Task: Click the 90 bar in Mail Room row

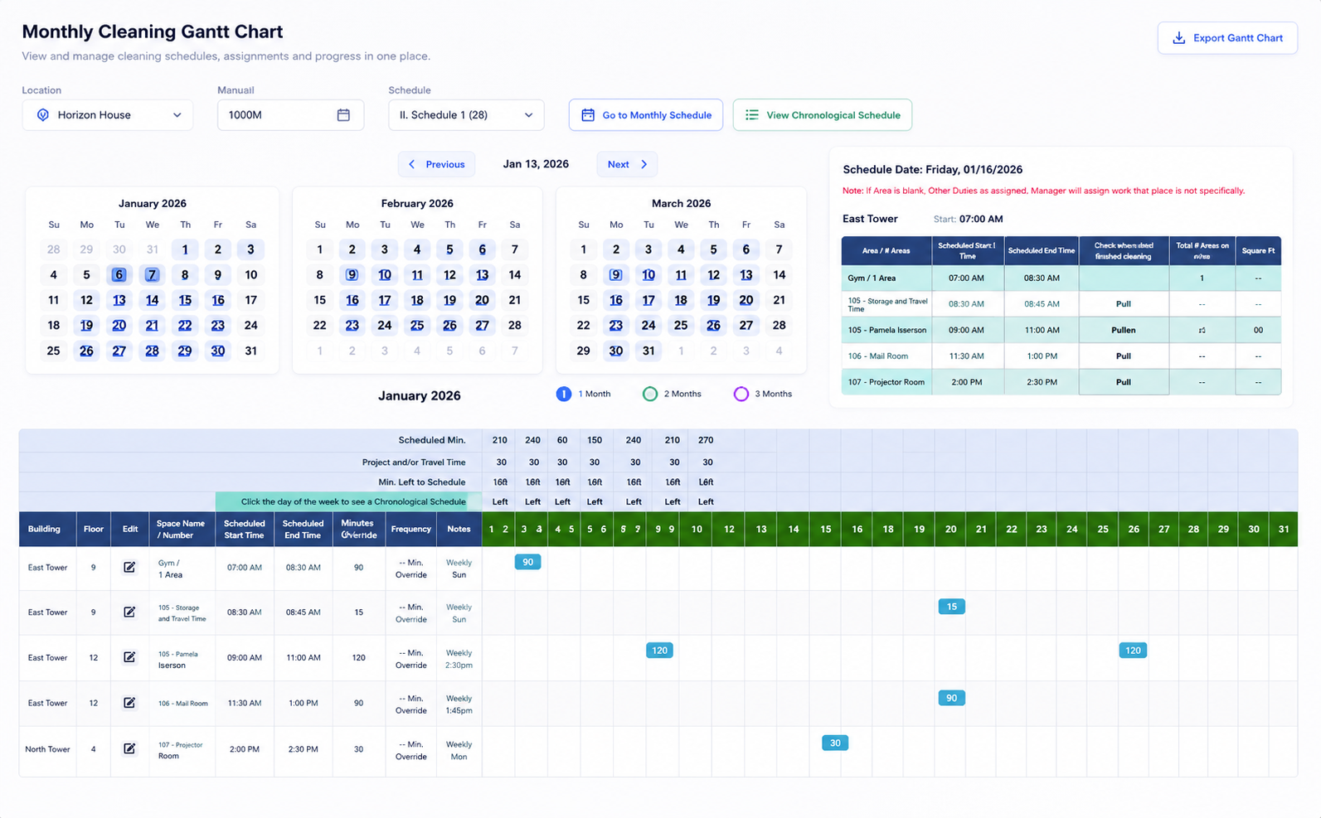Action: click(952, 698)
